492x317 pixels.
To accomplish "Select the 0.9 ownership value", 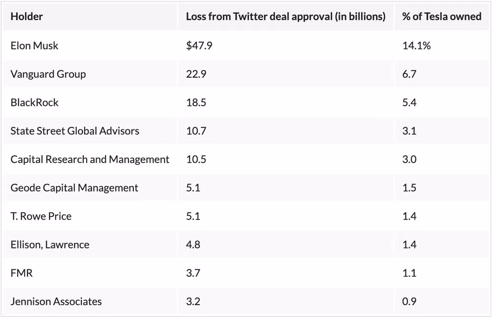I will pos(409,302).
